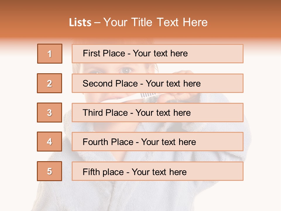The width and height of the screenshot is (281, 211).
Task: Select the Third Place text bar
Action: pos(157,113)
